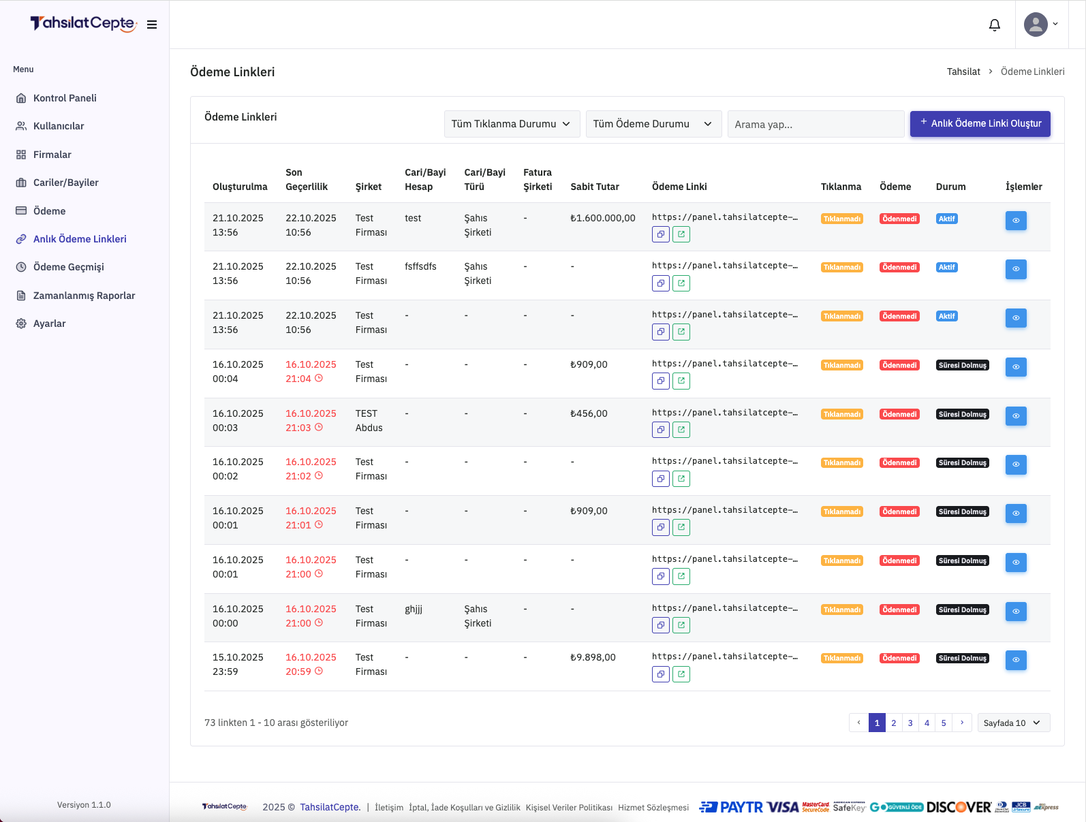View the ghjjj account payment link details

(1015, 612)
